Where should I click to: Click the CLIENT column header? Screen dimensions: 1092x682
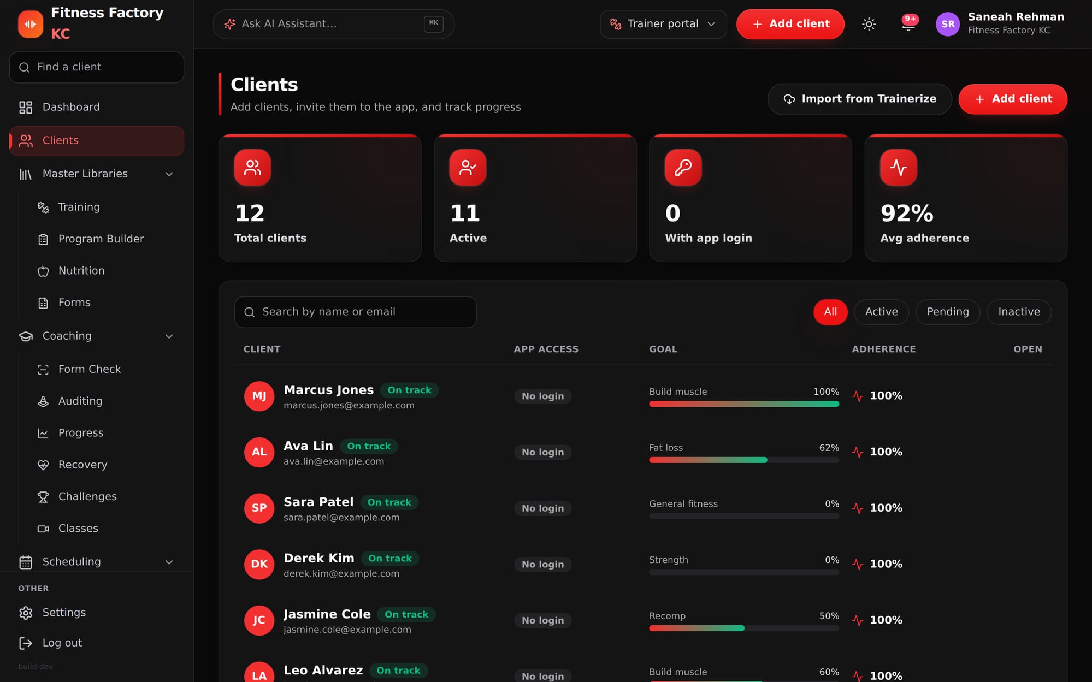[x=262, y=349]
